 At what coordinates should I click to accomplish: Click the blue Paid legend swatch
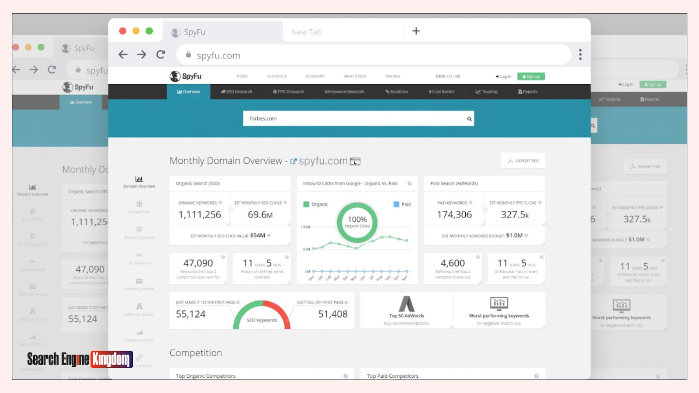click(396, 204)
